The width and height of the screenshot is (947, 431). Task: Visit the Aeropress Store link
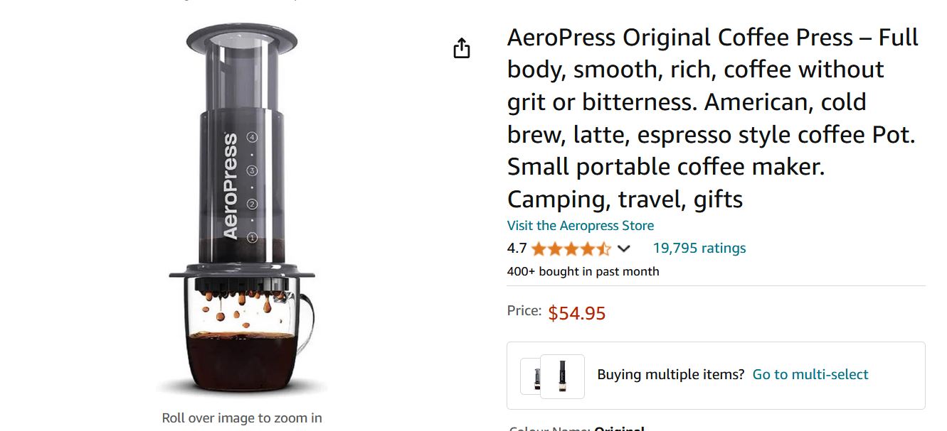pyautogui.click(x=580, y=226)
